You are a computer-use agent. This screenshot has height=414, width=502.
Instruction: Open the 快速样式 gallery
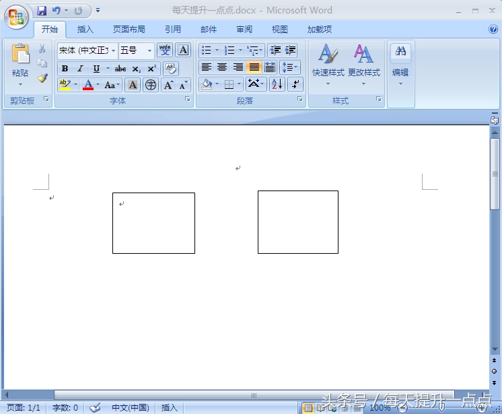click(328, 65)
